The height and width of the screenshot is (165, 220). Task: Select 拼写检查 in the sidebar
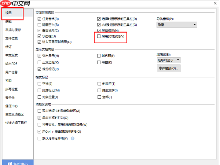[11, 89]
